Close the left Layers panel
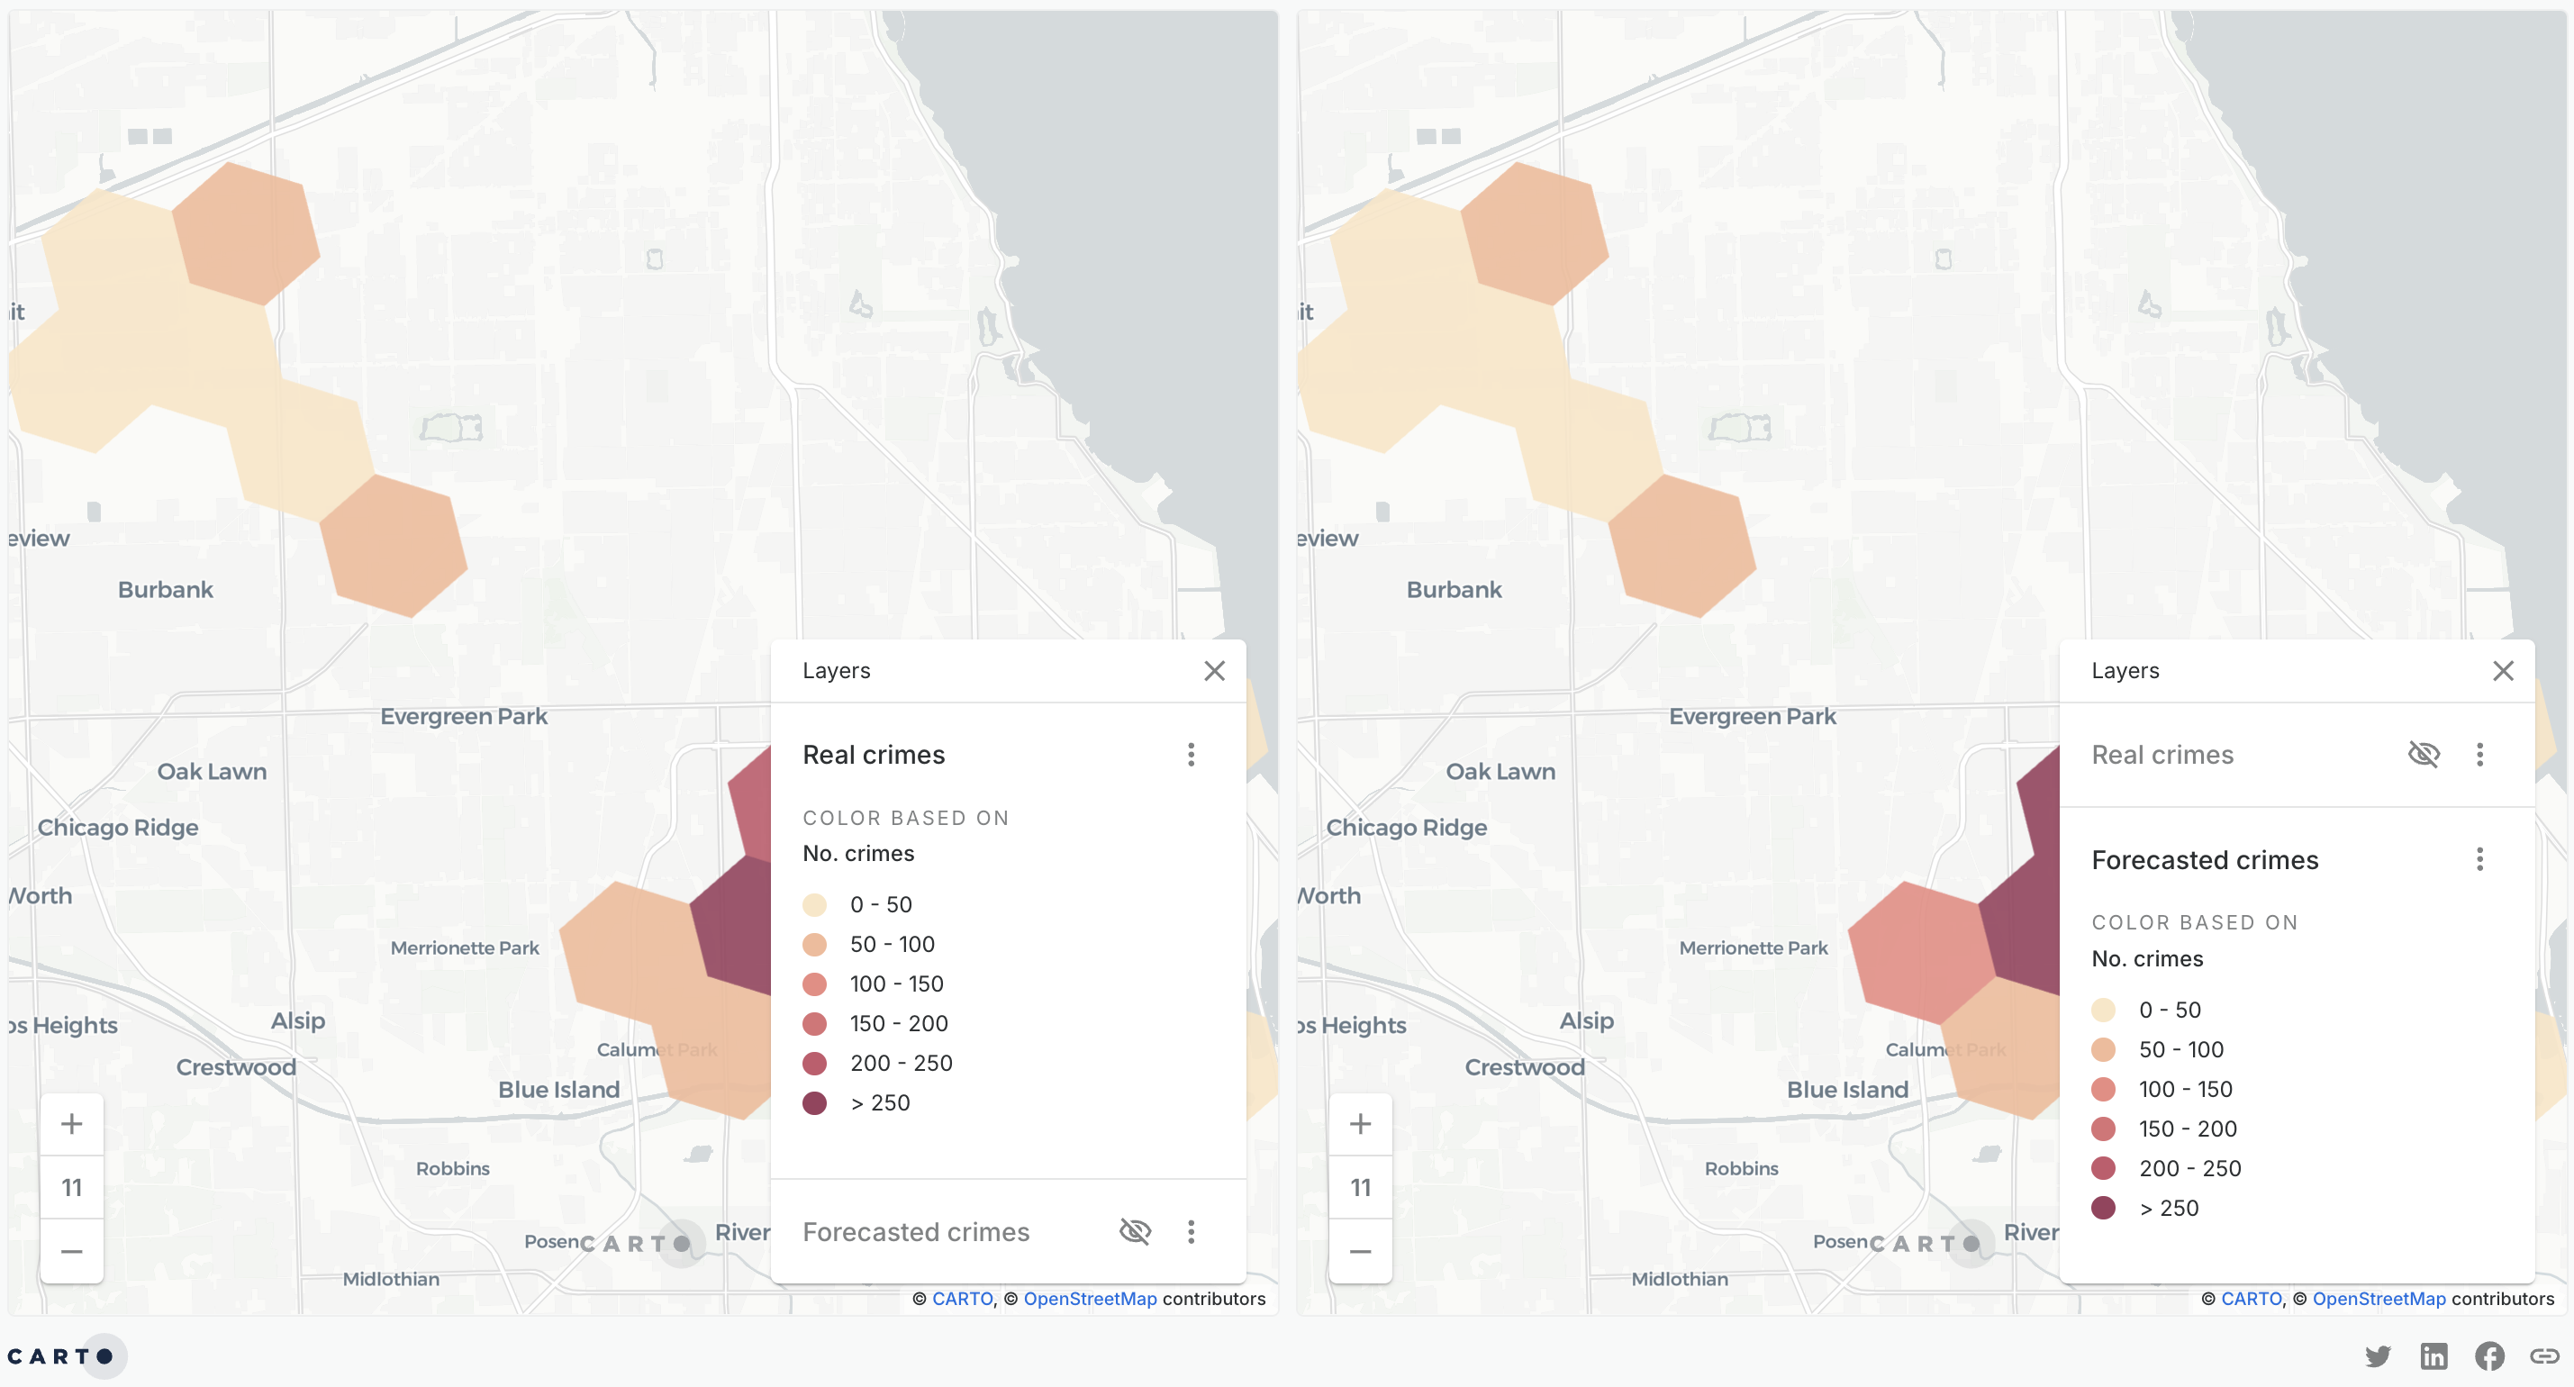2574x1387 pixels. click(x=1214, y=670)
